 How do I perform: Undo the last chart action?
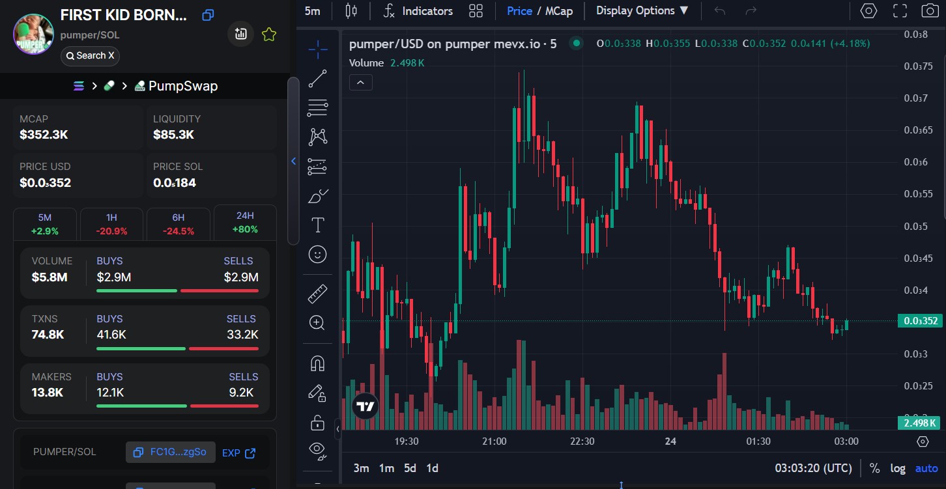(x=720, y=10)
